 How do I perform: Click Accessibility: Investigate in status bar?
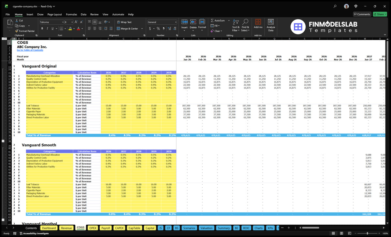click(34, 233)
